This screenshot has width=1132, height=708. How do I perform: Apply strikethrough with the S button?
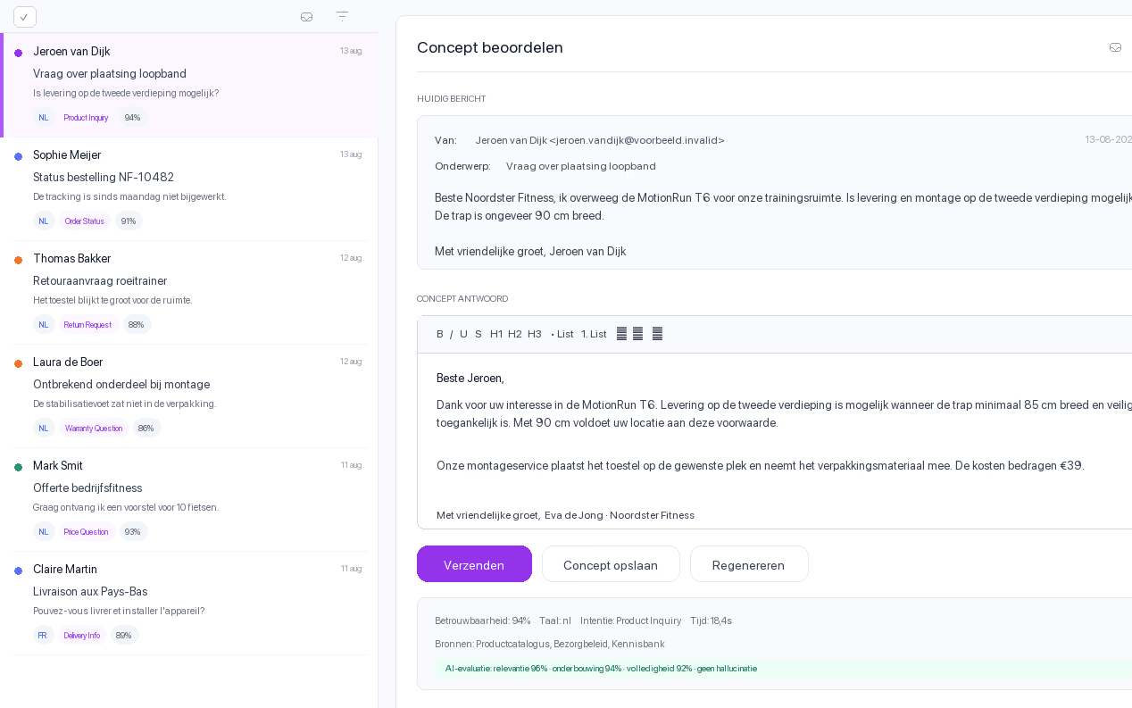479,334
